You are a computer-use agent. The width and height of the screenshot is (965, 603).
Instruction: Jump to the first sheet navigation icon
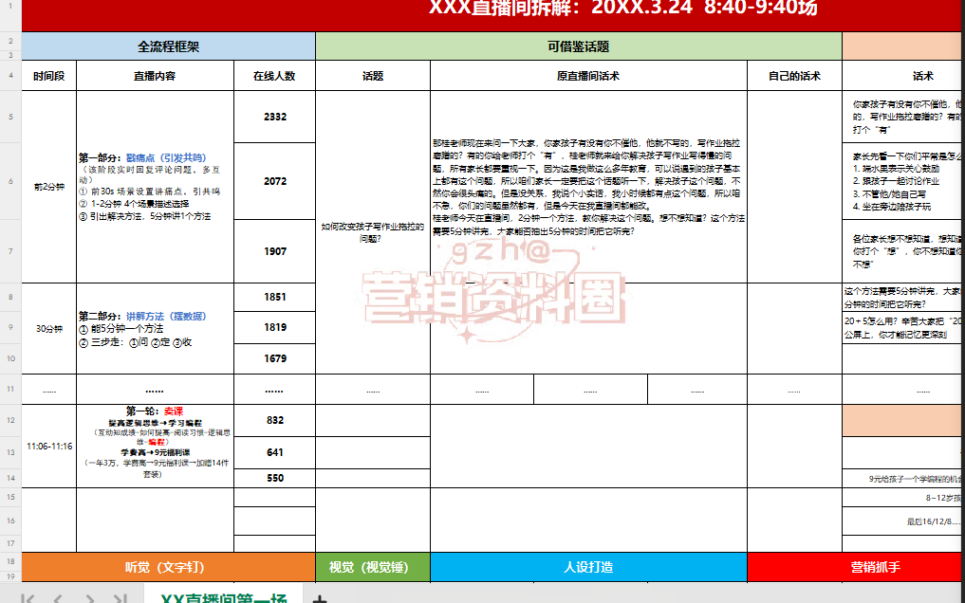click(x=27, y=596)
